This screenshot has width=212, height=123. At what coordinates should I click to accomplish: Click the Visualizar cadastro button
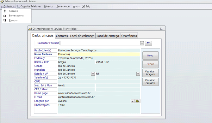tap(150, 82)
